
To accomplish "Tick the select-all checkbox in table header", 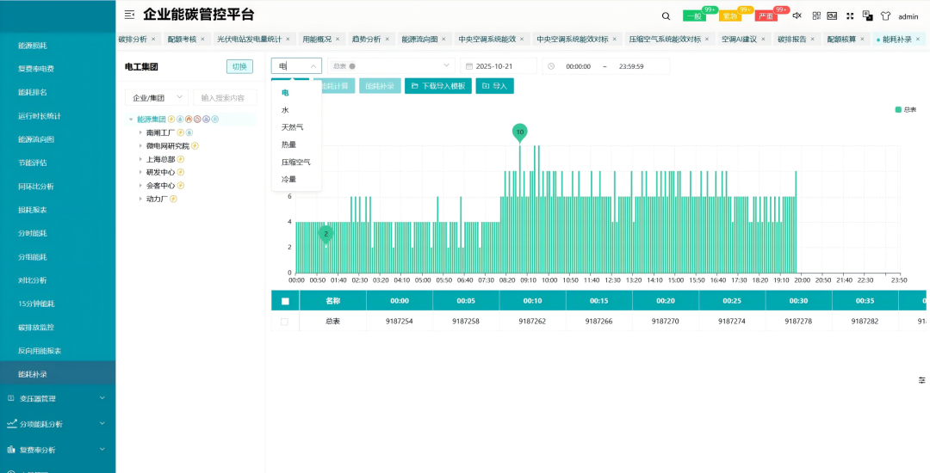I will click(x=285, y=301).
